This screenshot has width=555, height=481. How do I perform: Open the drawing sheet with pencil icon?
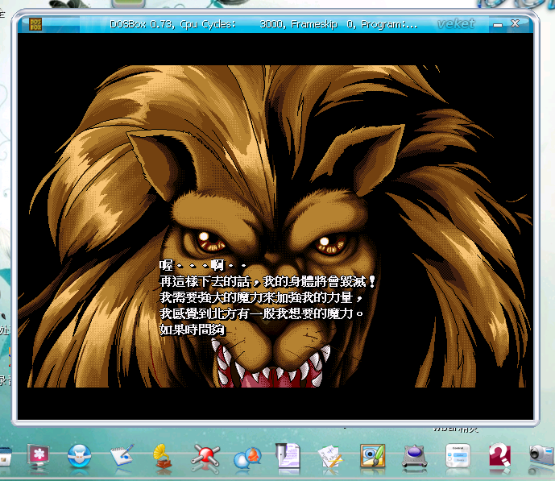[330, 457]
